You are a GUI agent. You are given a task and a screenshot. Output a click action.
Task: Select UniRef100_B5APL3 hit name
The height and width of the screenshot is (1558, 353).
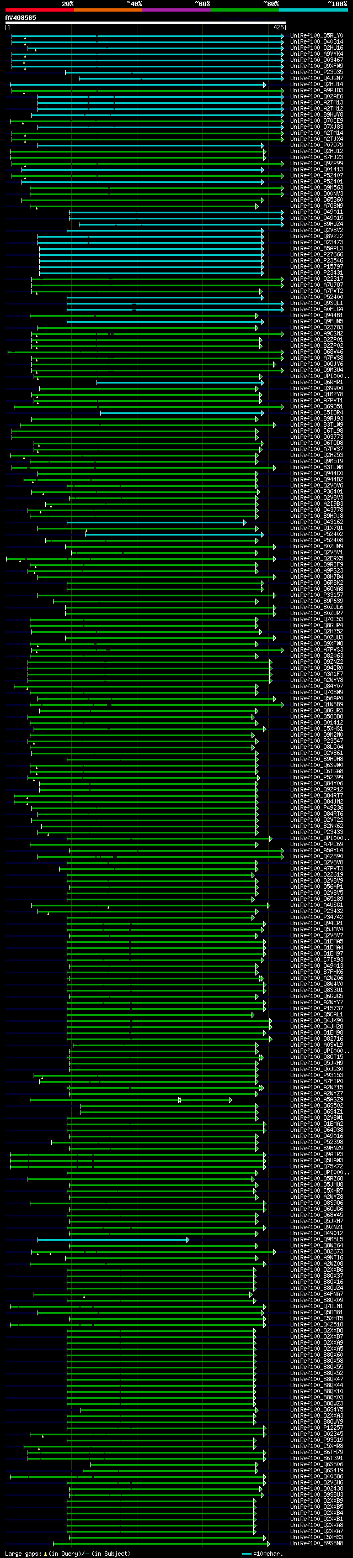[x=316, y=249]
